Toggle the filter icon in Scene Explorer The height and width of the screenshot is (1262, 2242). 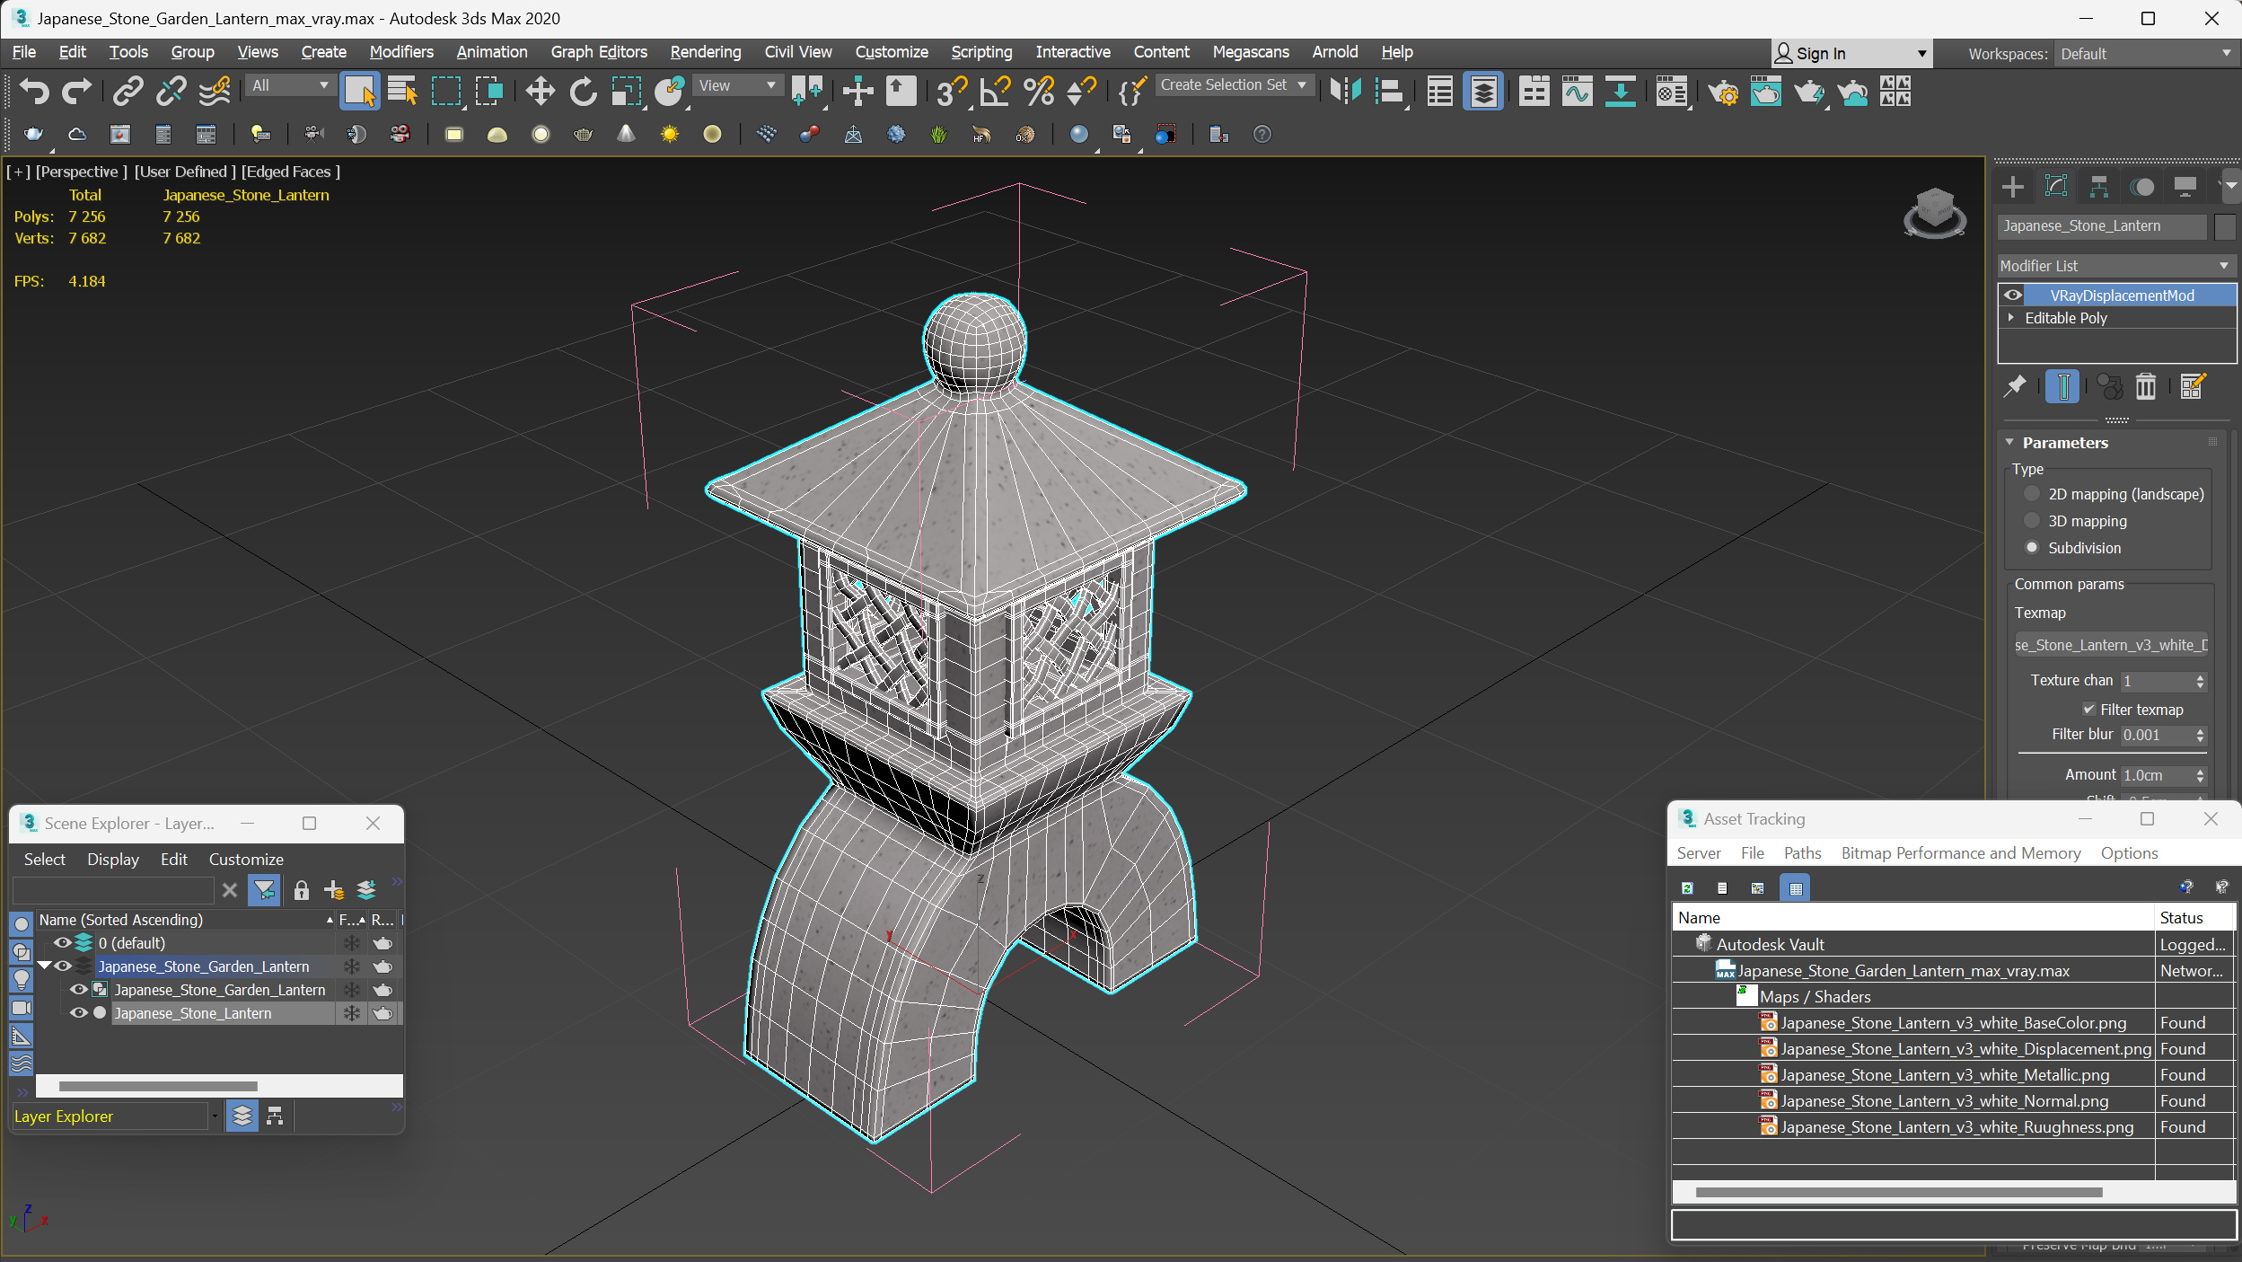pyautogui.click(x=264, y=890)
